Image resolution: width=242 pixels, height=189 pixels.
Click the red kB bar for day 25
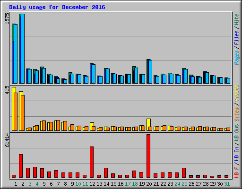click(x=184, y=173)
